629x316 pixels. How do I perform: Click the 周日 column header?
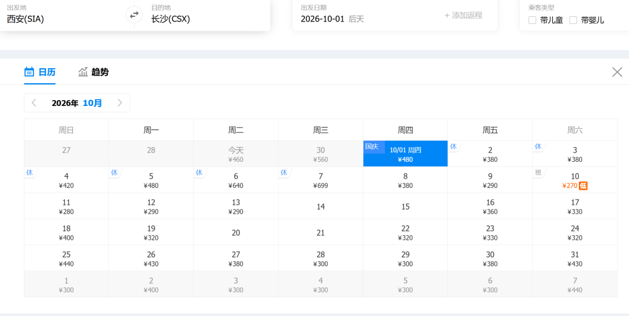click(66, 130)
